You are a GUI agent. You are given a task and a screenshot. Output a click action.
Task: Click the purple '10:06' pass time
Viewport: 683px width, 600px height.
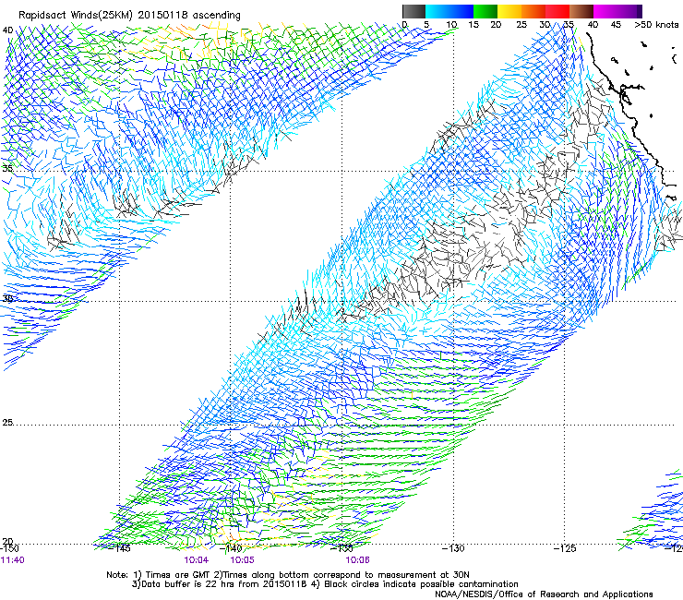pos(357,560)
